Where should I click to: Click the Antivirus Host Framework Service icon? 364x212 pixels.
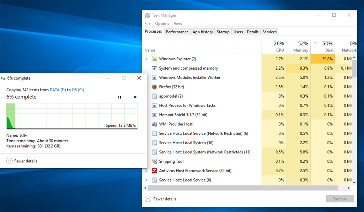point(154,171)
